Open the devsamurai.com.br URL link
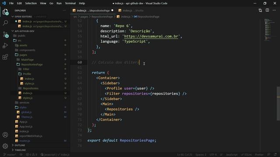Image resolution: width=280 pixels, height=157 pixels. (x=151, y=36)
